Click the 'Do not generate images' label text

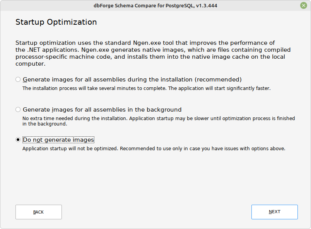58,140
